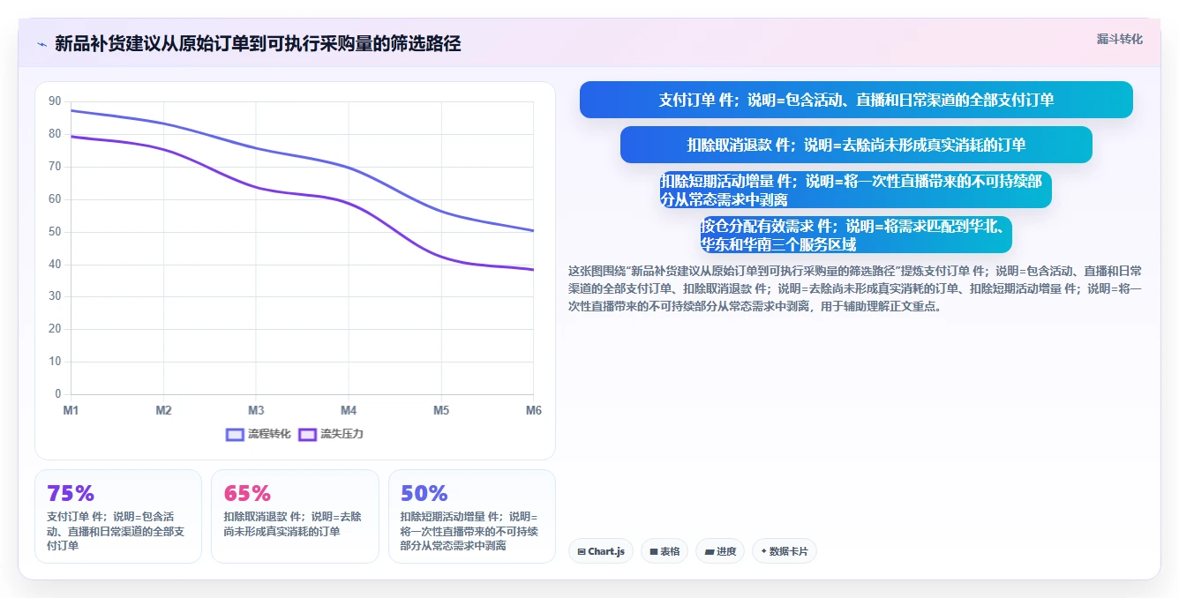Viewport: 1179px width, 598px height.
Task: Click the 漏斗转化 badge in header
Action: click(x=1120, y=40)
